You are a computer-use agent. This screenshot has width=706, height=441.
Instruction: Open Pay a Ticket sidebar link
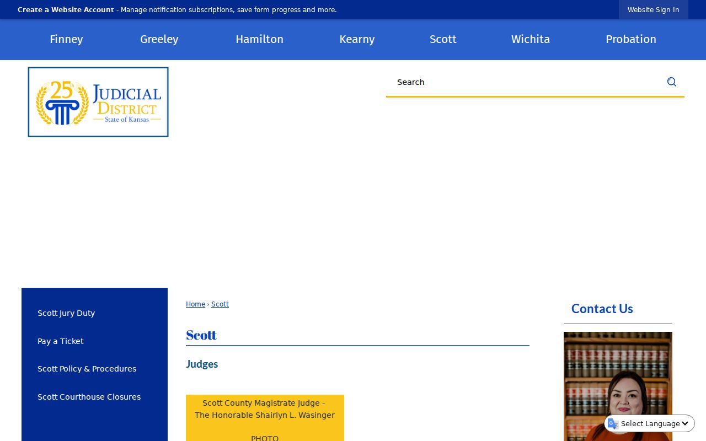point(61,341)
